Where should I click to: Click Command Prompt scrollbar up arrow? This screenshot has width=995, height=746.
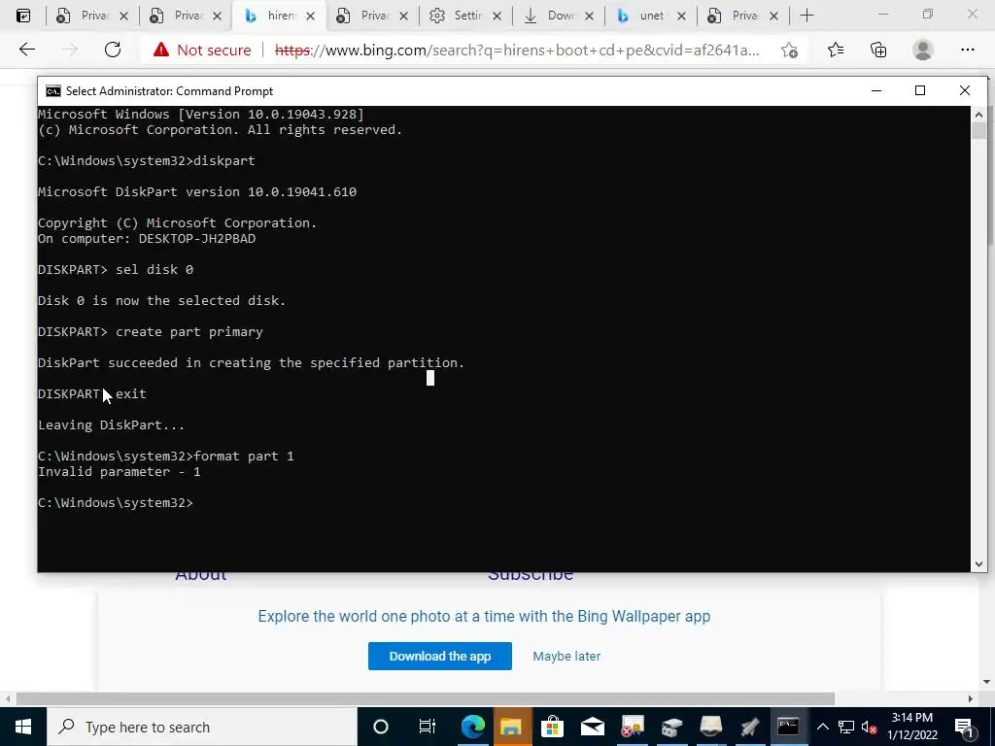click(978, 115)
